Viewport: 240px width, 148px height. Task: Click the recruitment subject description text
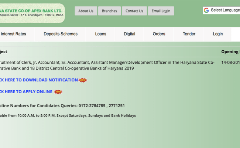click(107, 65)
